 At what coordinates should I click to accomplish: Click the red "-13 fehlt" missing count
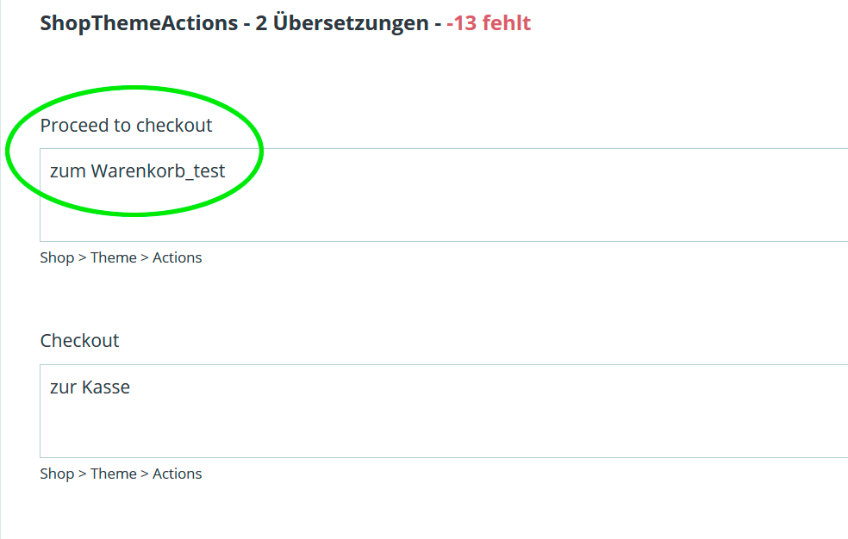(488, 23)
